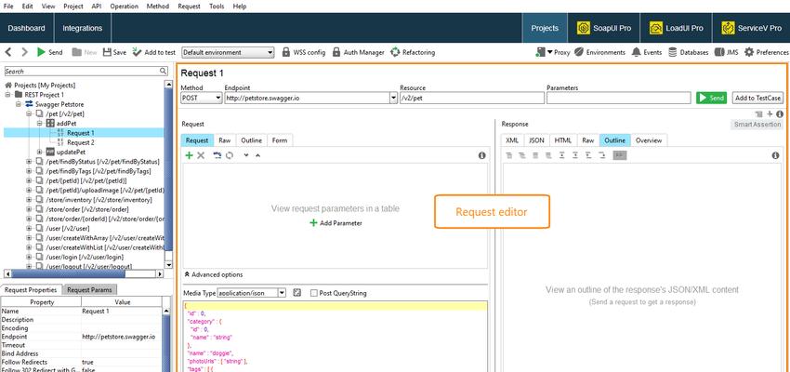Open JMS settings icon
The height and width of the screenshot is (372, 790).
click(x=719, y=52)
